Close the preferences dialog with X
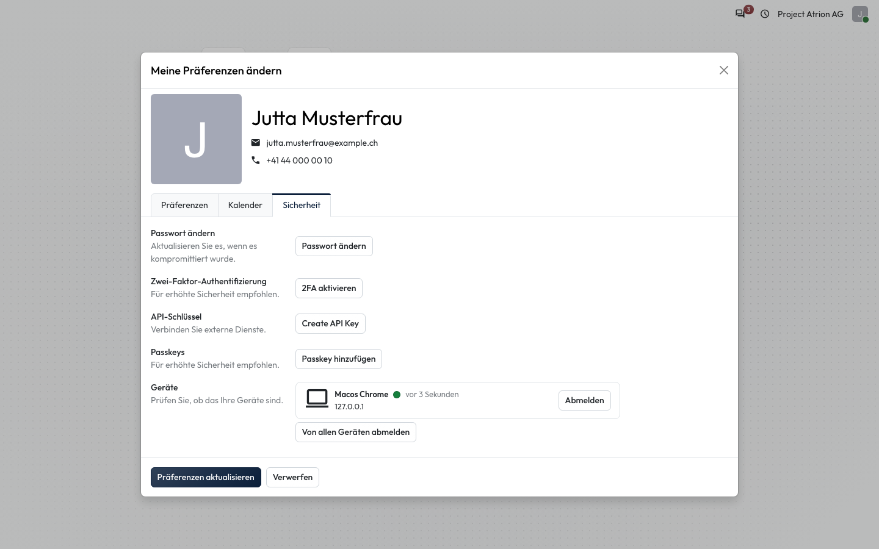The width and height of the screenshot is (879, 549). [724, 70]
